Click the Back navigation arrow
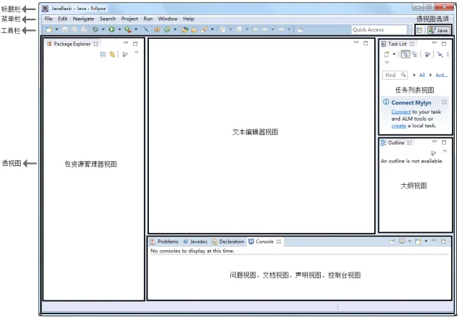This screenshot has height=317, width=459. pos(265,29)
